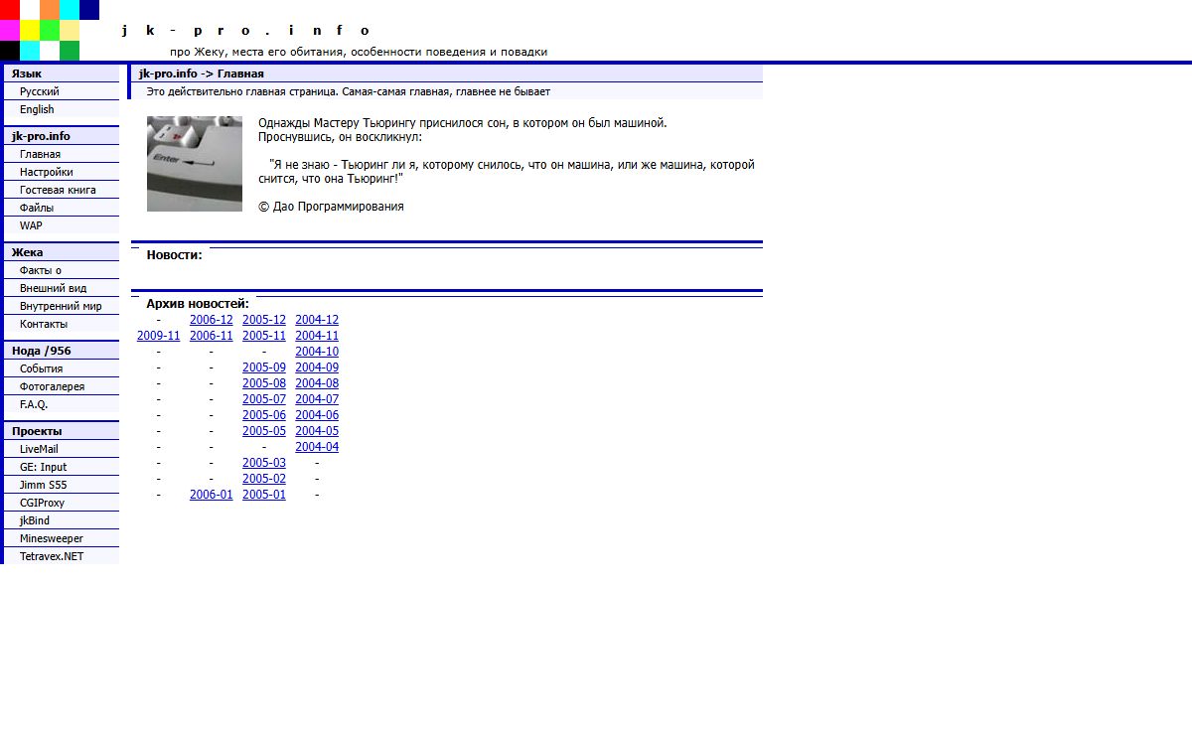
Task: Switch language to English
Action: (x=37, y=109)
